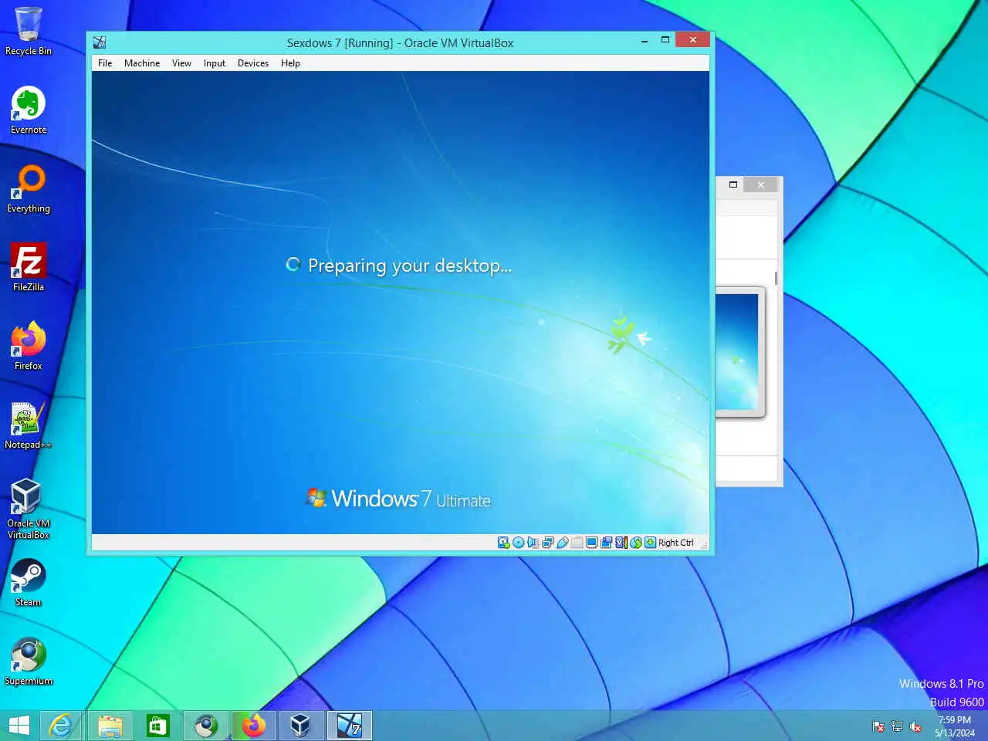988x741 pixels.
Task: Click the network adapter indicator icon
Action: coord(548,543)
